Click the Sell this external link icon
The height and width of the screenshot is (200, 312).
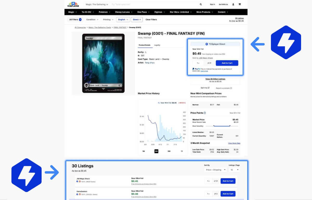(209, 88)
